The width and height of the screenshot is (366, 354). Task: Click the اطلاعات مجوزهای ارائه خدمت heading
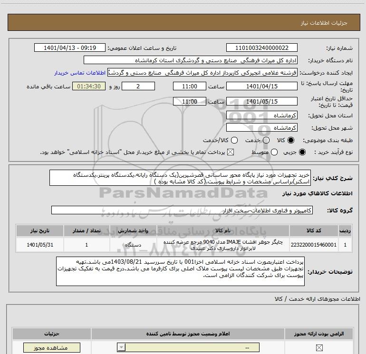(317, 299)
